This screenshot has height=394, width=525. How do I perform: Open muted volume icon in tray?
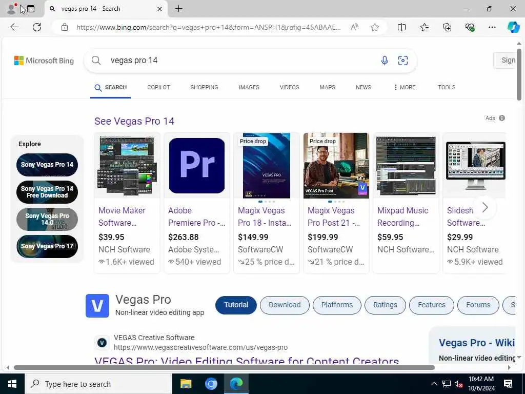click(x=459, y=384)
